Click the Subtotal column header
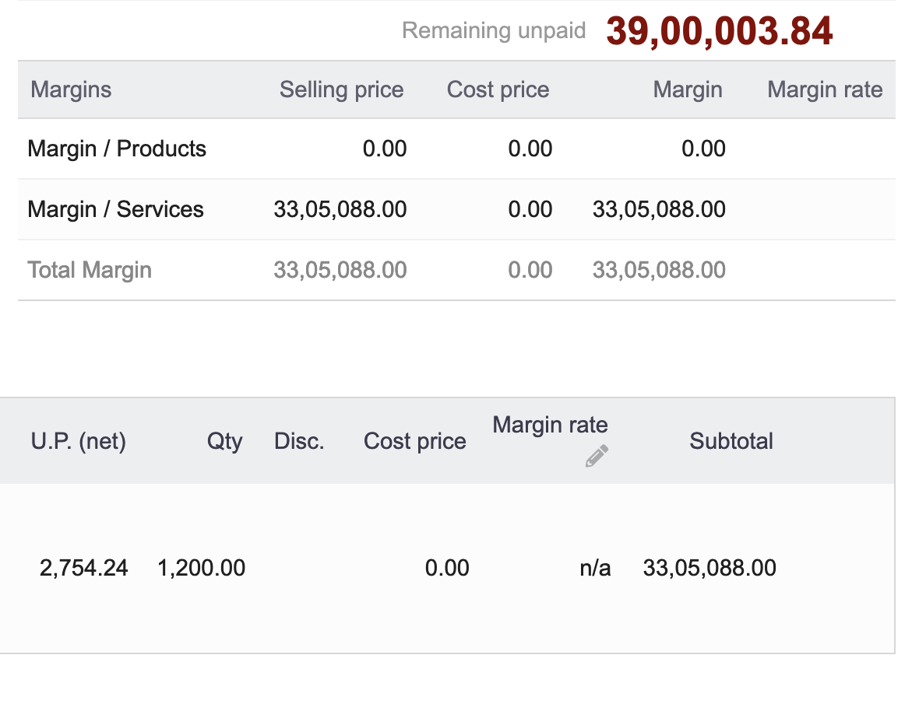Viewport: 919px width, 711px height. (x=731, y=441)
